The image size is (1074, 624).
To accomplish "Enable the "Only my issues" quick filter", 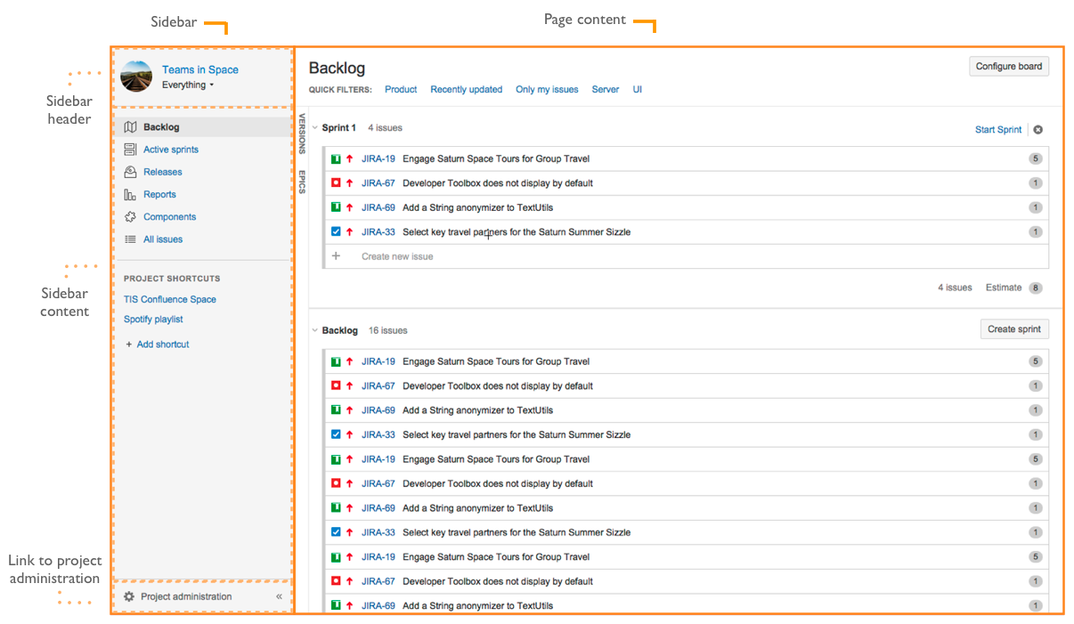I will [x=547, y=89].
